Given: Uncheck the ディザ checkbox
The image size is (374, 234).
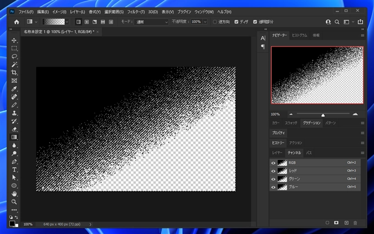Looking at the screenshot, I should click(x=237, y=22).
